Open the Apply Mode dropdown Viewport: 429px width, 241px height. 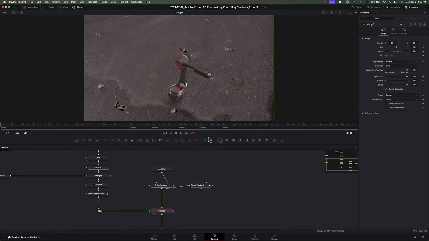coord(402,62)
